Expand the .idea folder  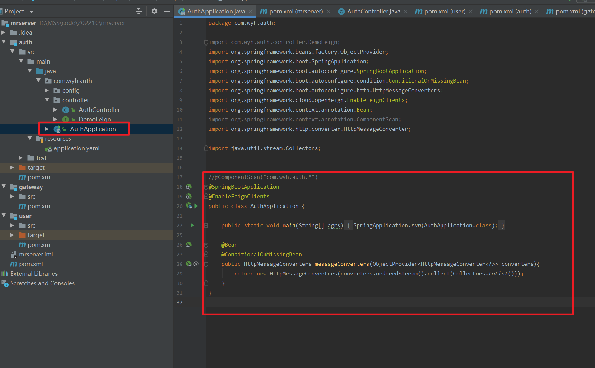[x=3, y=32]
